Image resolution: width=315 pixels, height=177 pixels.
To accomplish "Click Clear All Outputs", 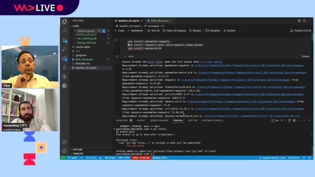I will click(x=174, y=30).
